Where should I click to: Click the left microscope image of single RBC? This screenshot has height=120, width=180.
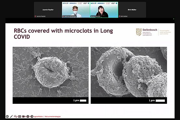click(51, 72)
